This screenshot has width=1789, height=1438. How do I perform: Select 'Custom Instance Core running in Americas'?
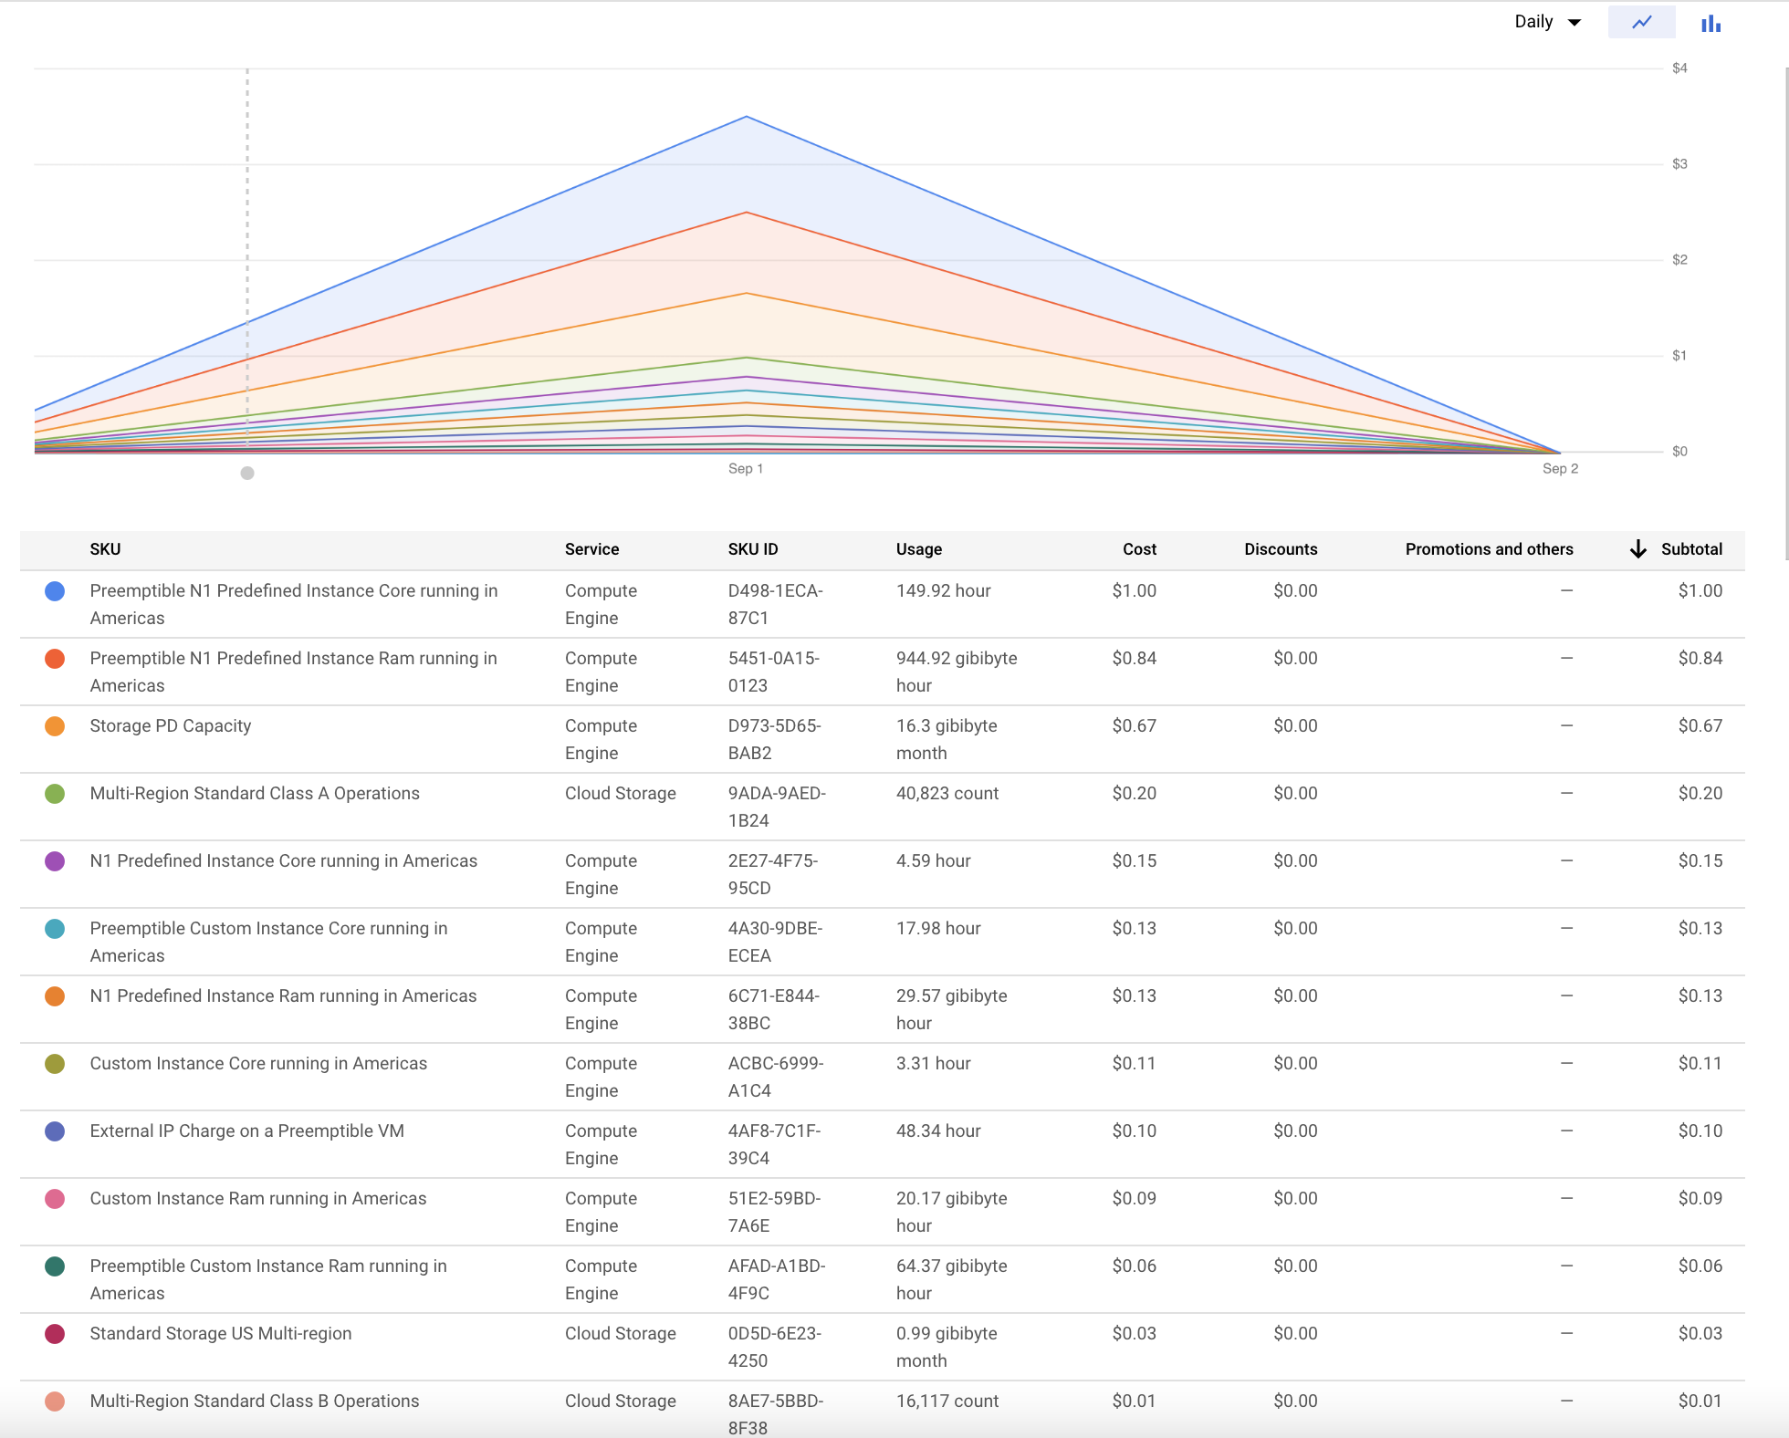258,1064
